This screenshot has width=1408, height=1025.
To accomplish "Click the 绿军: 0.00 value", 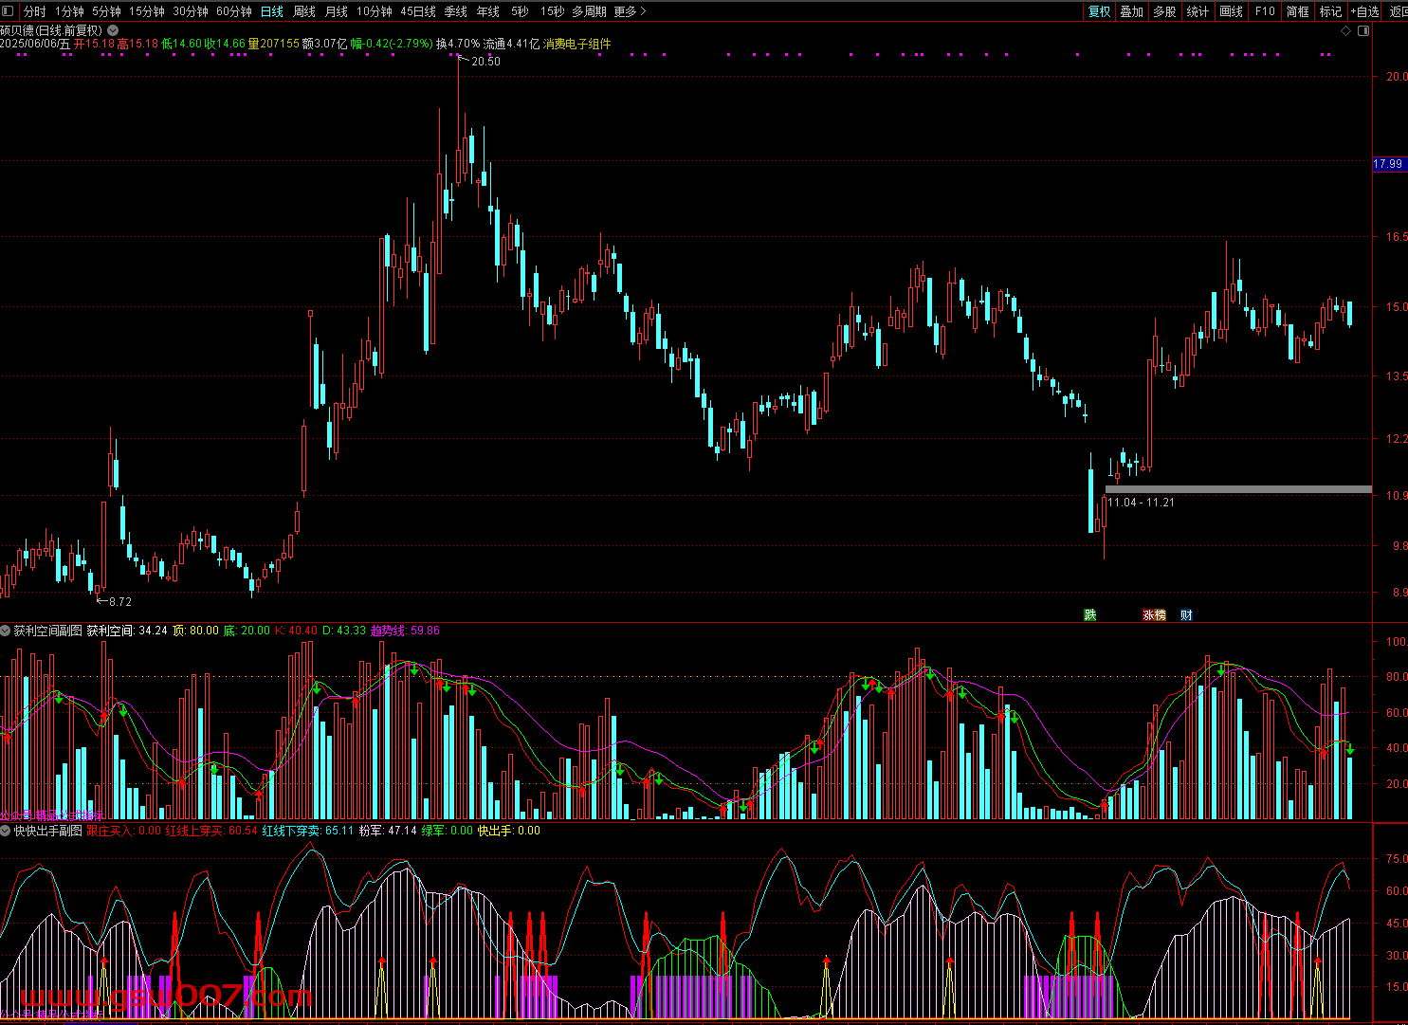I will (x=448, y=831).
